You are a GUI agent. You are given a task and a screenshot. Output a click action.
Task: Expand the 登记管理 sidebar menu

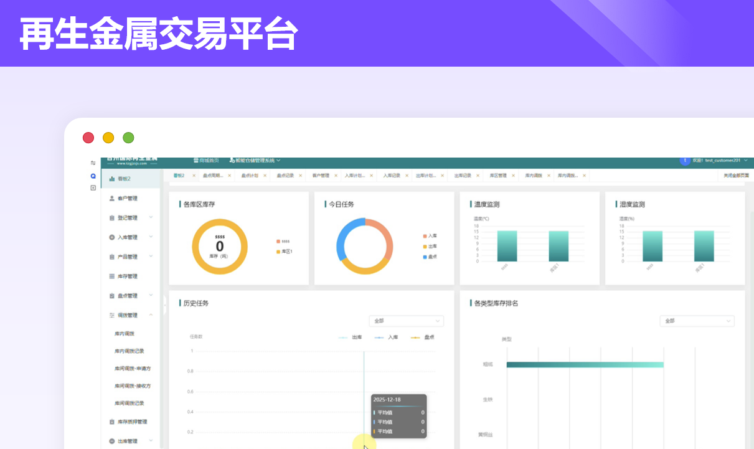click(151, 218)
